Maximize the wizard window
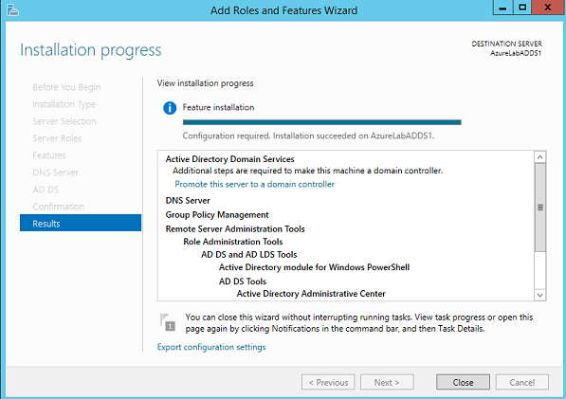 pos(522,8)
